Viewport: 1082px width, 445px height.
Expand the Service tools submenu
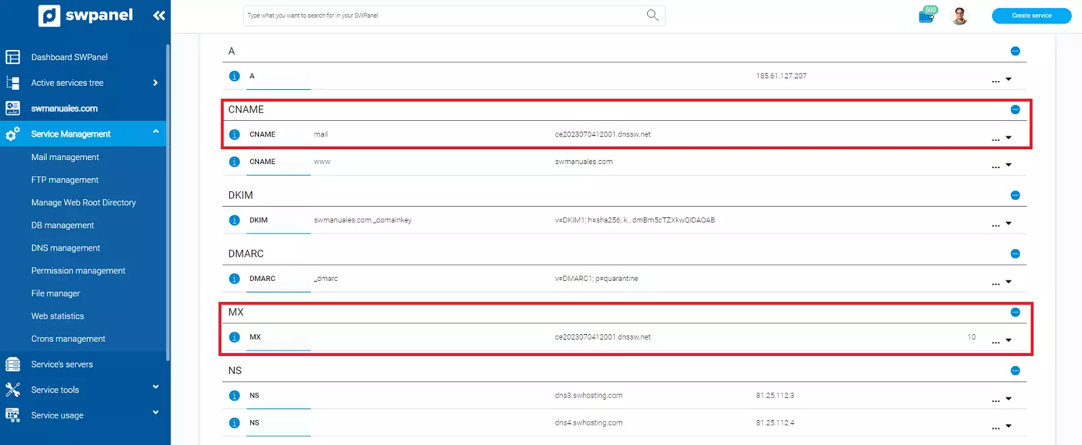pyautogui.click(x=156, y=388)
